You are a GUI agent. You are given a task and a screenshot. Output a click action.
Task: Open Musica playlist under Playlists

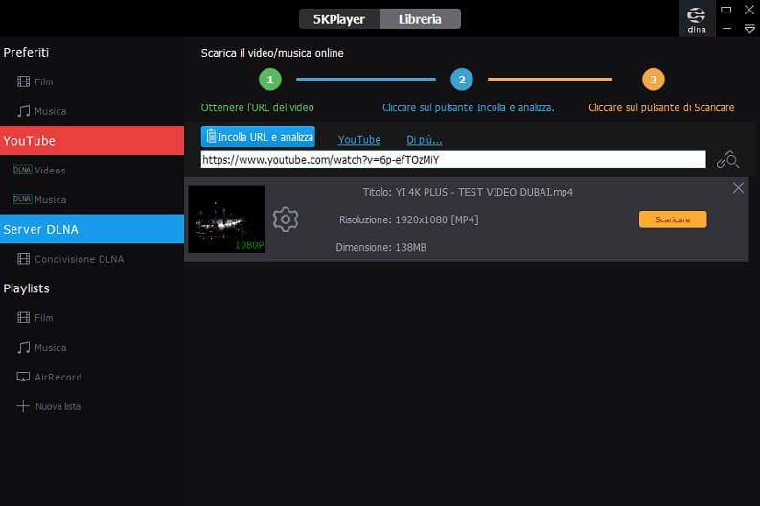pos(41,348)
